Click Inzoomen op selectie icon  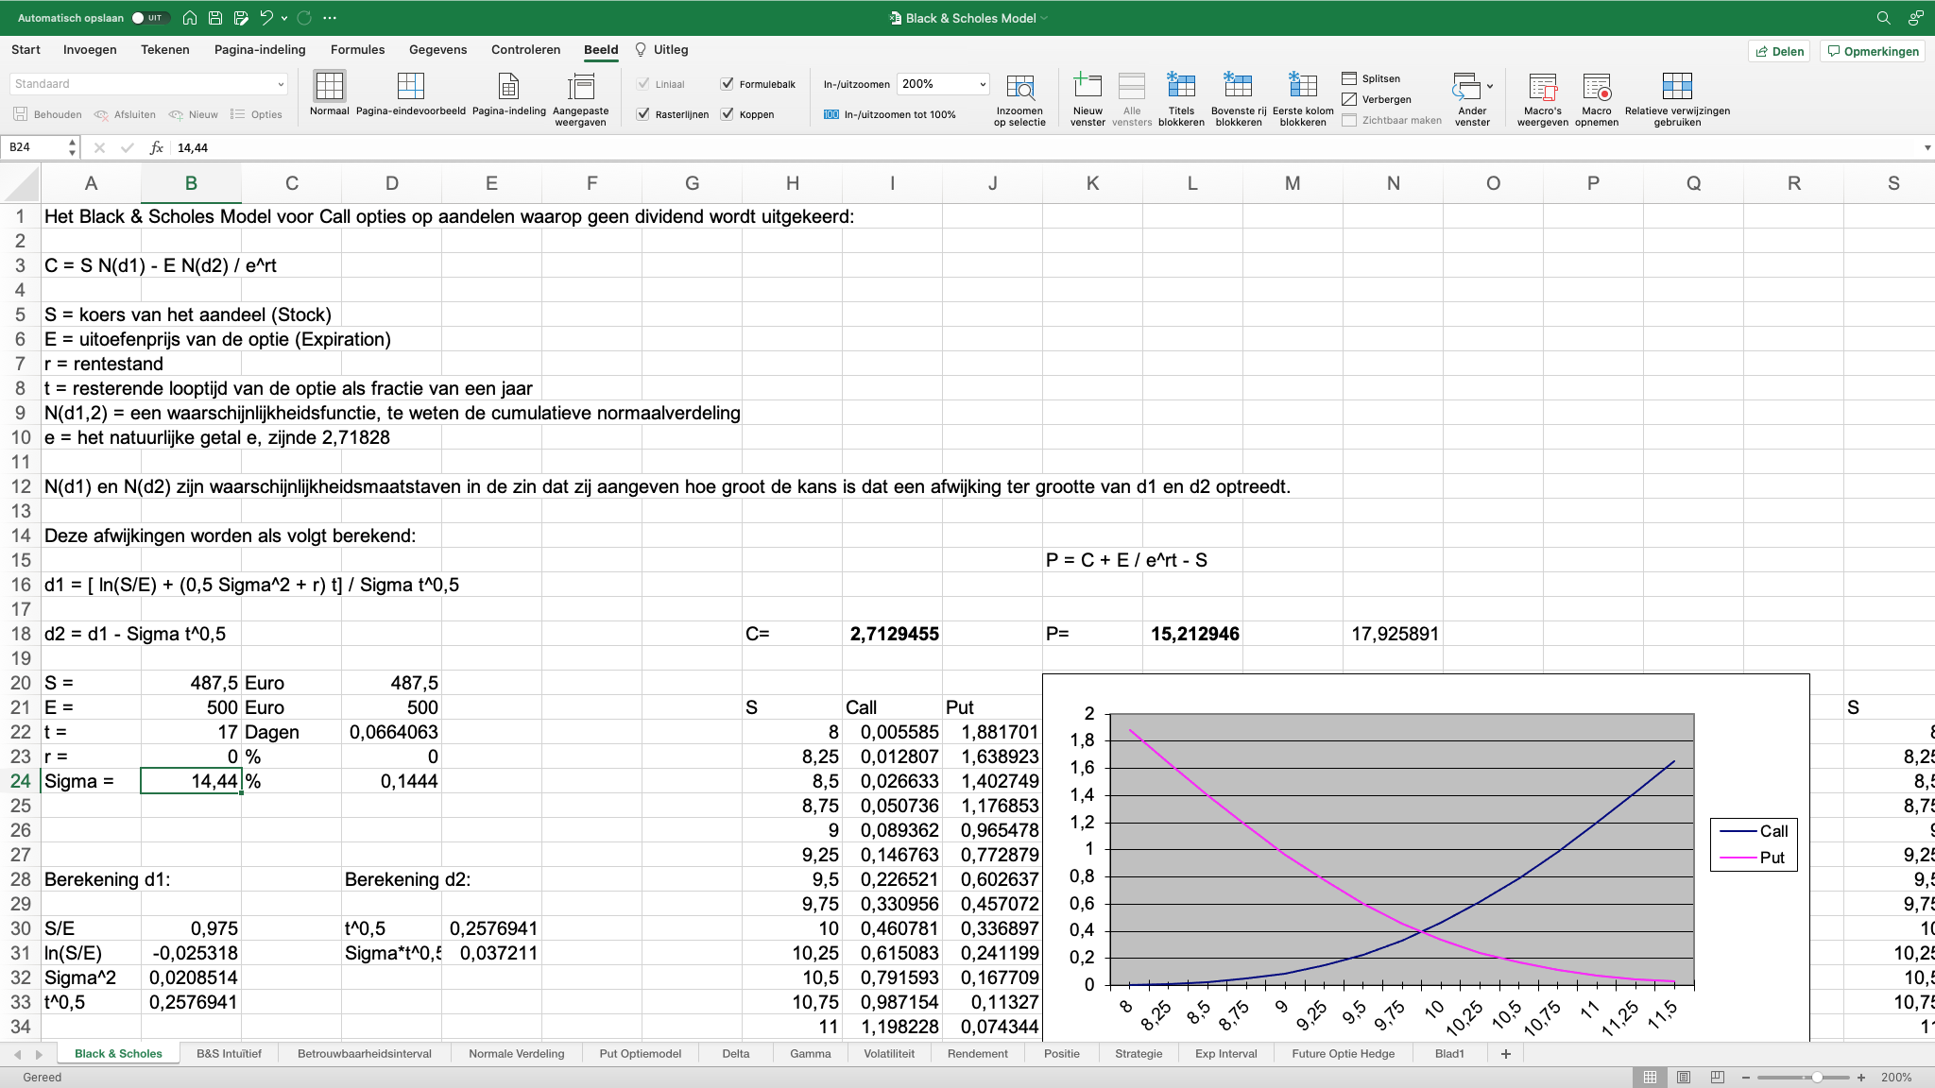pyautogui.click(x=1019, y=89)
